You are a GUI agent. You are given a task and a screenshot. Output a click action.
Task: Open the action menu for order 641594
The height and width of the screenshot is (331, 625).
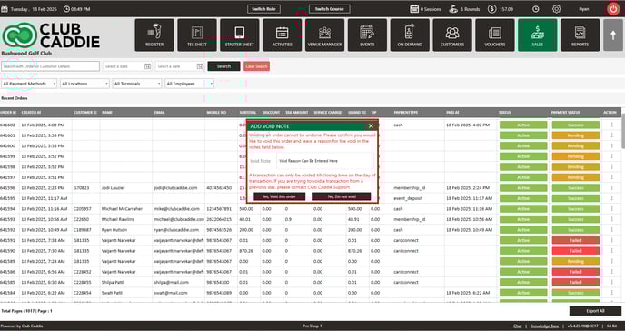point(611,209)
